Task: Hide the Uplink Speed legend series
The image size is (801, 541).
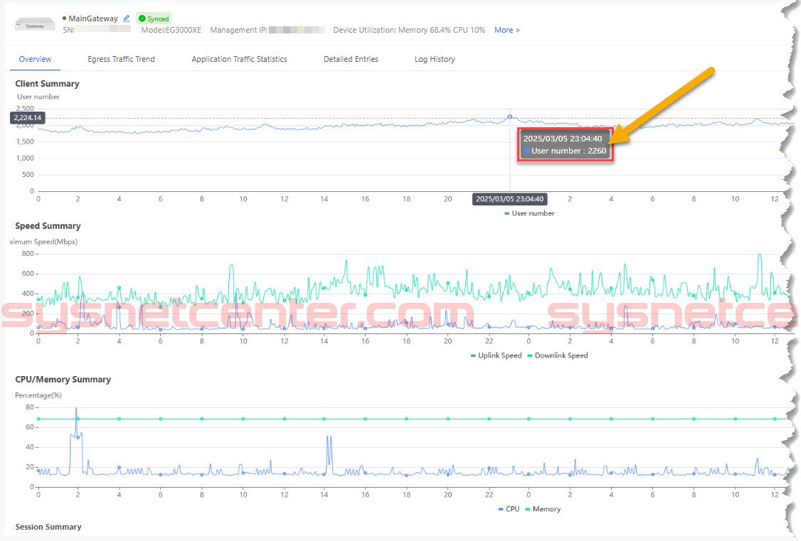Action: pos(496,355)
